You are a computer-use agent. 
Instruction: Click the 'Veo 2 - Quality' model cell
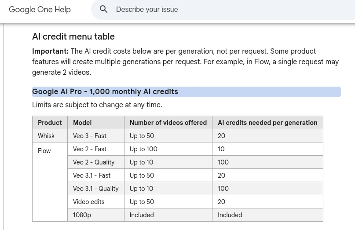pos(96,162)
